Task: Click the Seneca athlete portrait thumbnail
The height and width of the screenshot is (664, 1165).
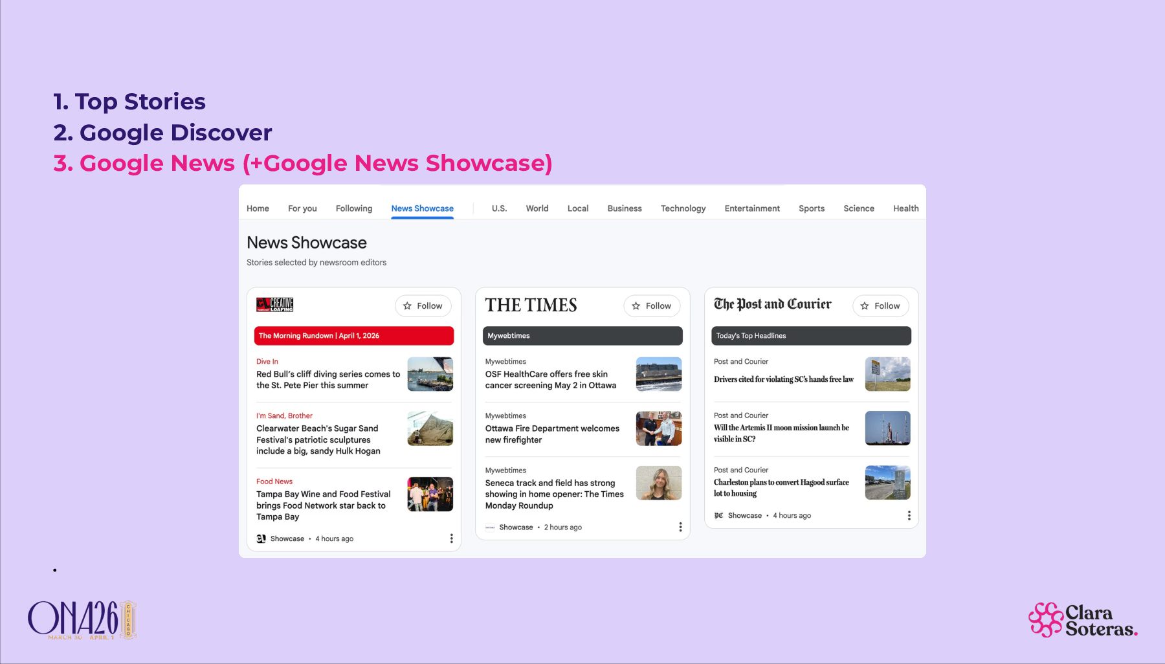Action: tap(659, 483)
